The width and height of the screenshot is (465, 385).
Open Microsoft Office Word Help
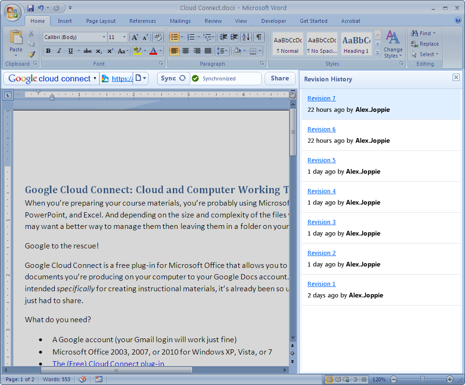pyautogui.click(x=457, y=20)
